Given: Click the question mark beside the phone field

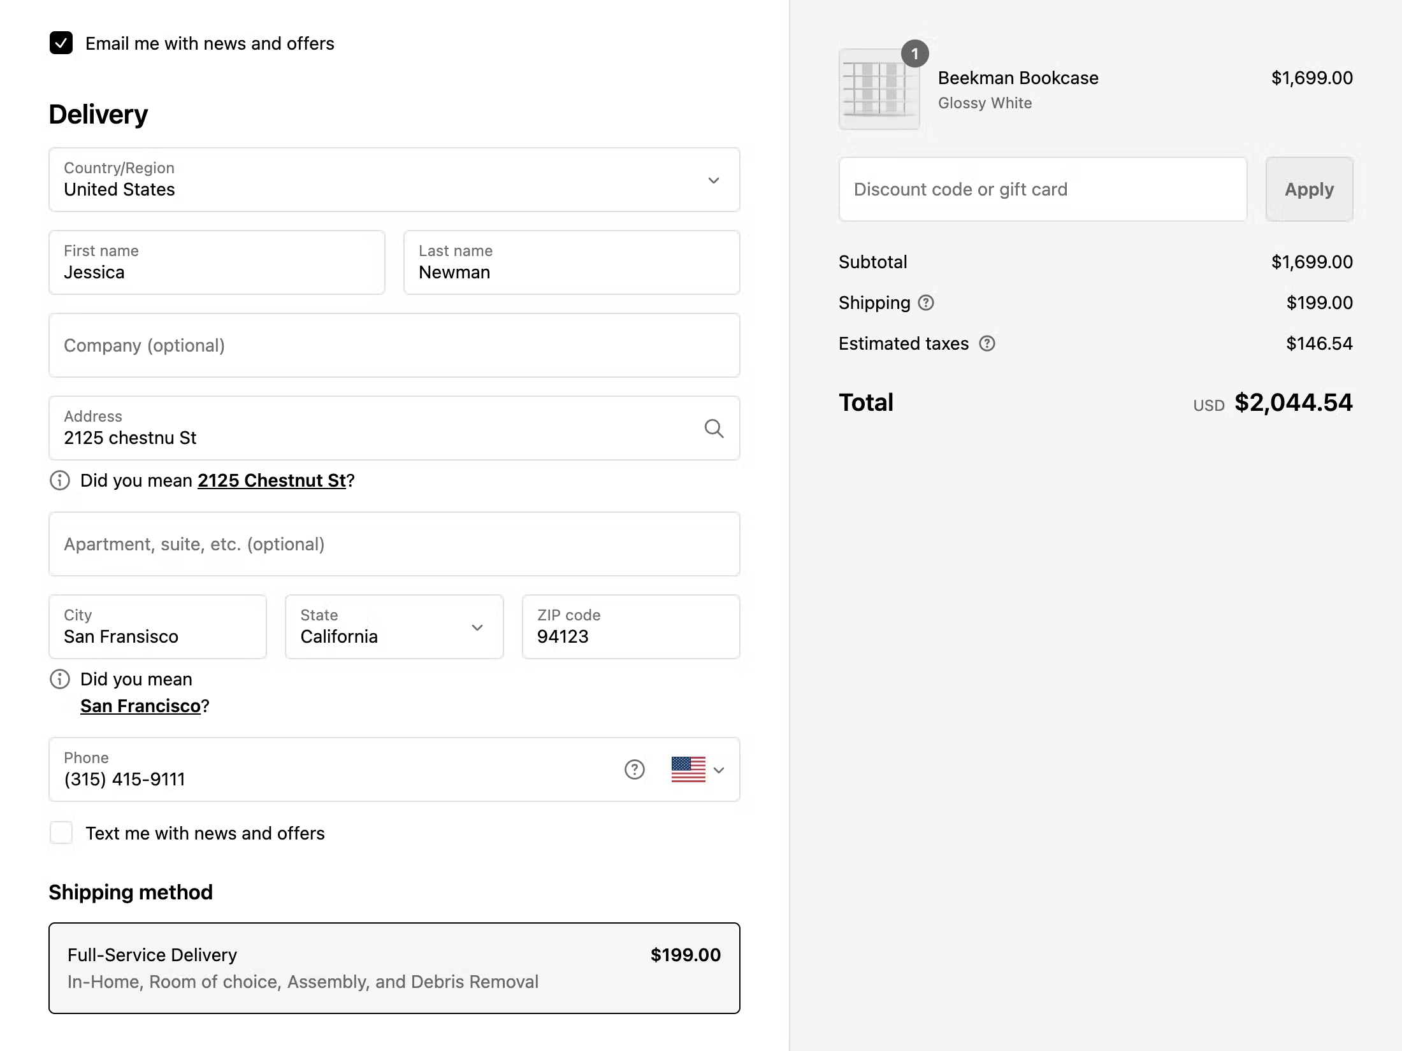Looking at the screenshot, I should (x=634, y=769).
